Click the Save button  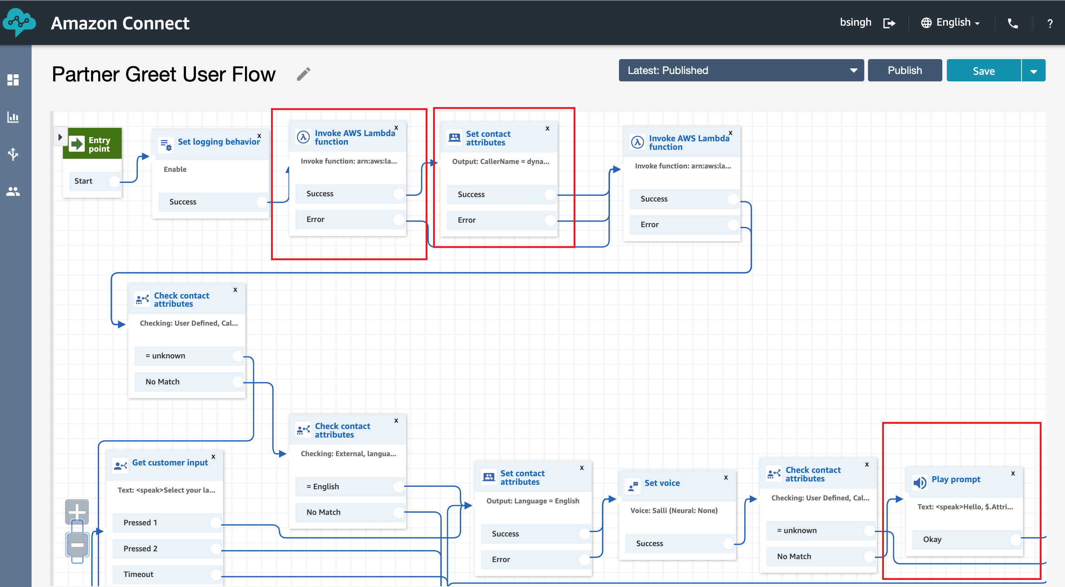pyautogui.click(x=984, y=71)
